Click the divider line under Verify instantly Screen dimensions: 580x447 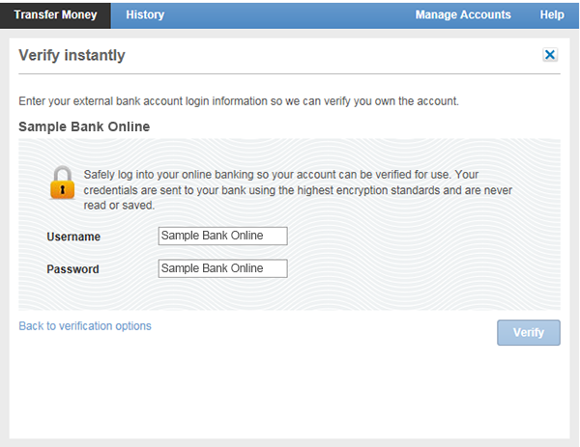(x=290, y=74)
